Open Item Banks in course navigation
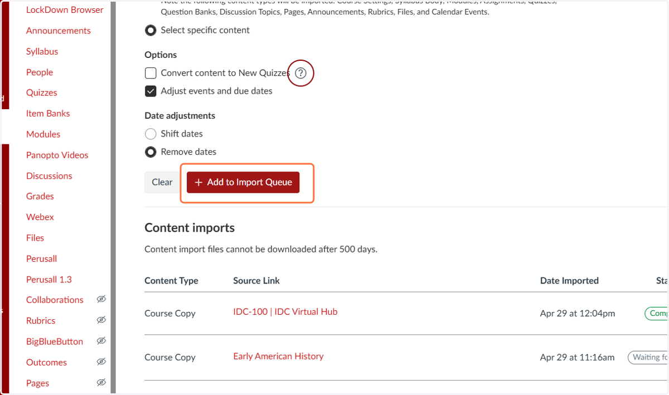This screenshot has height=395, width=669. coord(48,113)
